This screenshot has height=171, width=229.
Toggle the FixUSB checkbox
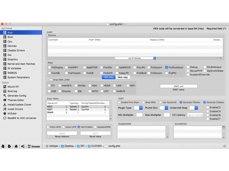click(49, 73)
